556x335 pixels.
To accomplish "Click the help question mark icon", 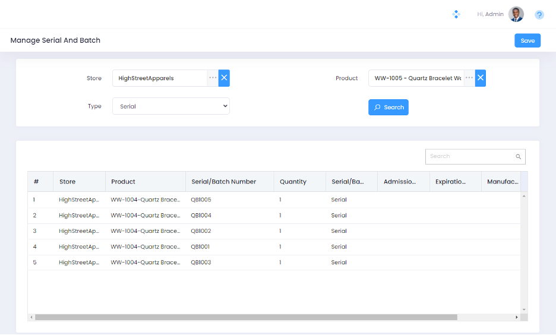I will pos(539,15).
